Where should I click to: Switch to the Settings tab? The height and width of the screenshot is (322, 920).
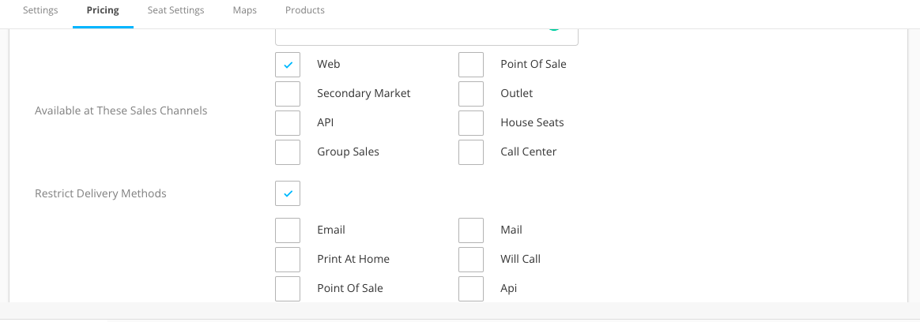coord(40,10)
